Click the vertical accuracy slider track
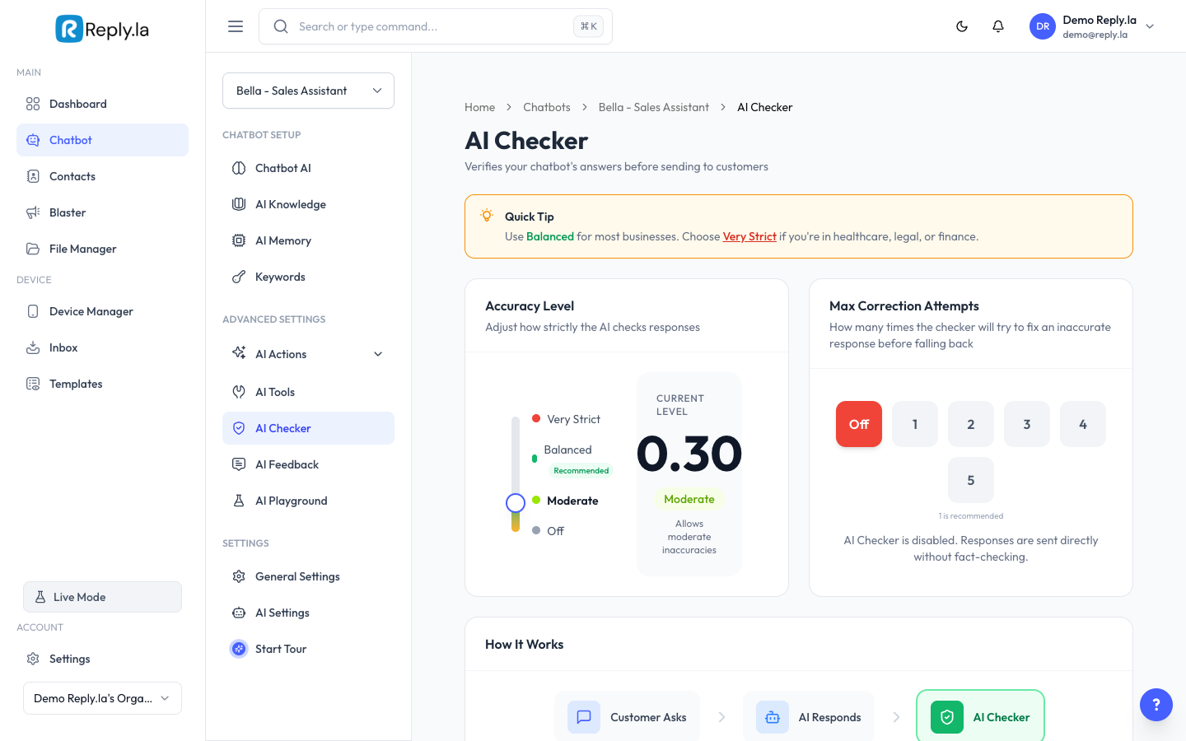Image resolution: width=1186 pixels, height=741 pixels. coord(516,473)
